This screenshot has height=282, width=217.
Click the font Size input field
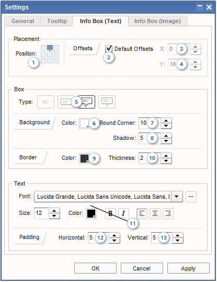[x=41, y=213]
